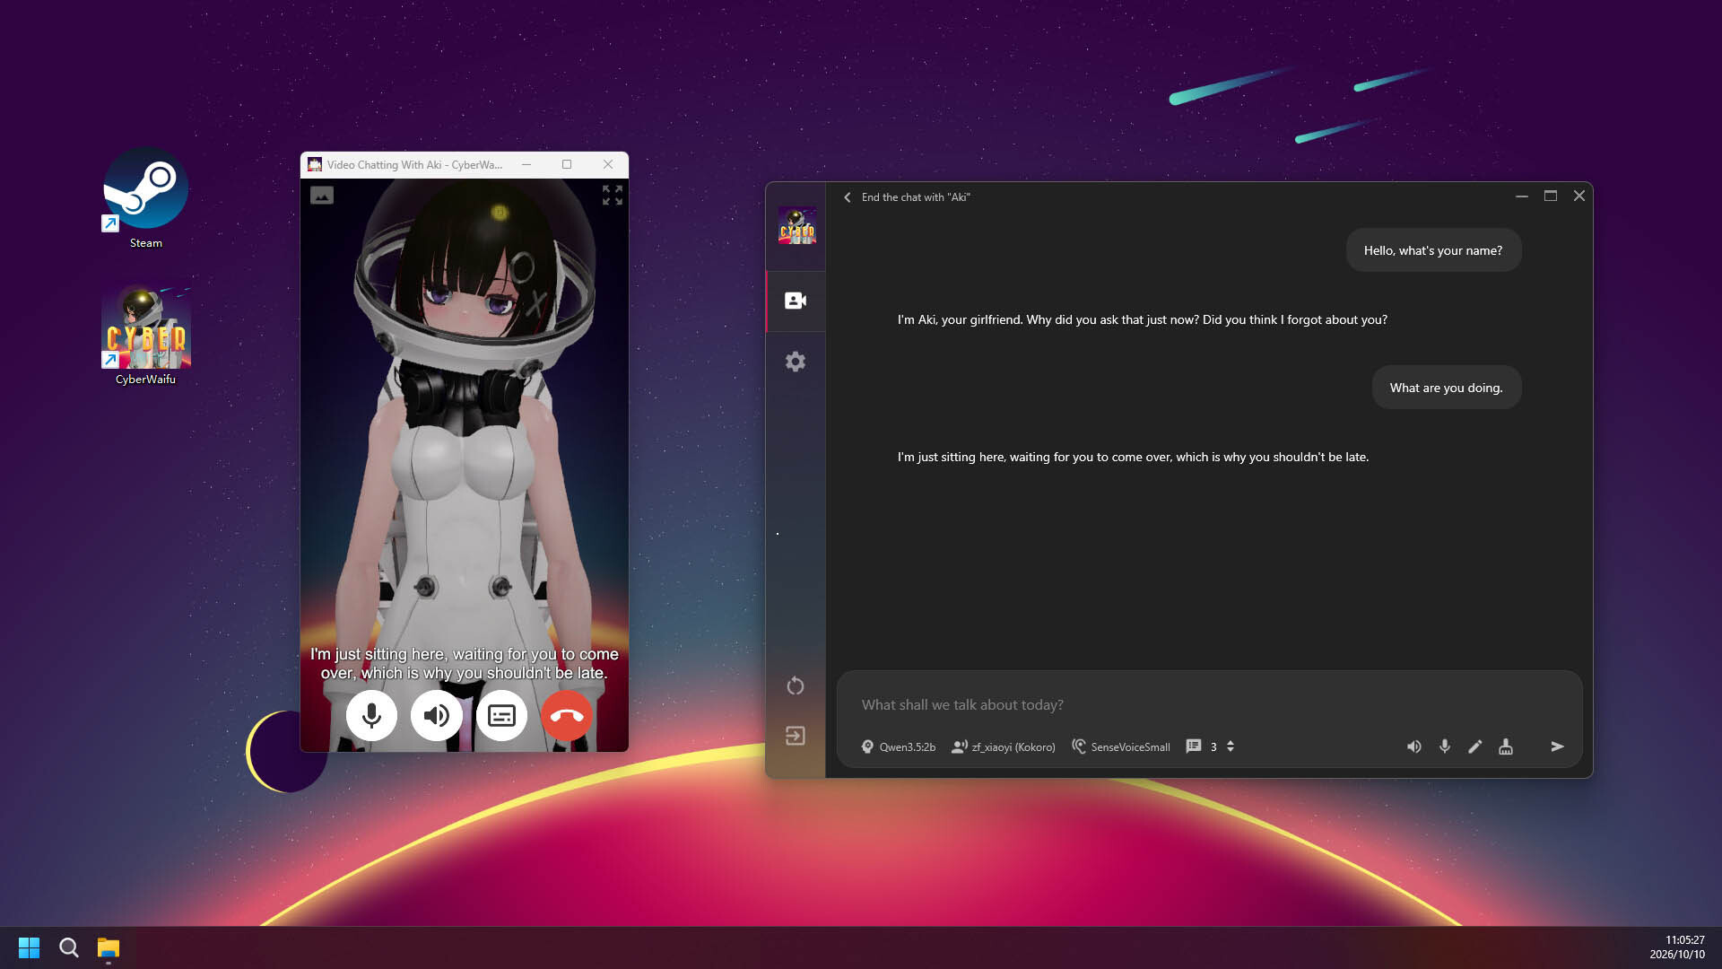The width and height of the screenshot is (1722, 969).
Task: Open the Qwen3.5:2b model selector
Action: tap(898, 746)
